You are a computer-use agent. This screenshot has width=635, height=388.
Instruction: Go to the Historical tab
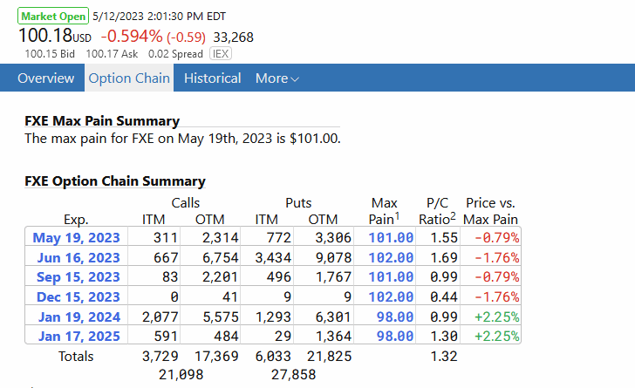(x=213, y=78)
